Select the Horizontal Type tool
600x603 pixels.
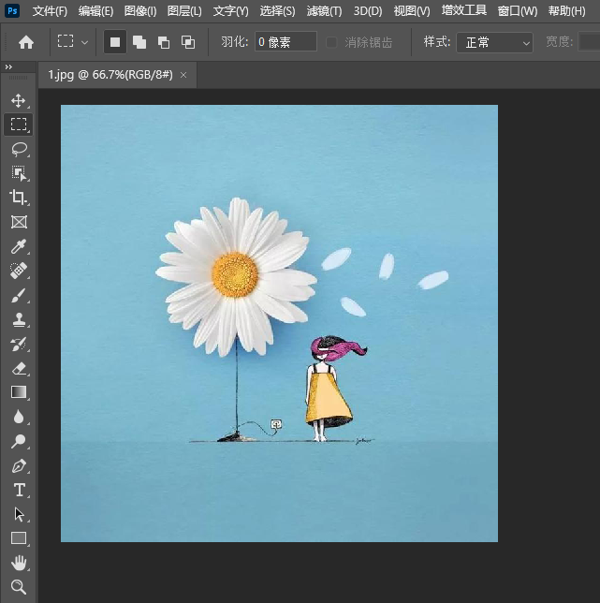click(19, 490)
